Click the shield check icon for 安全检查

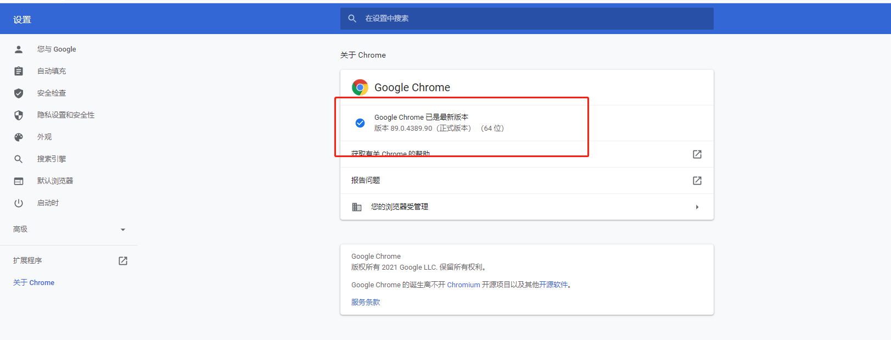(x=19, y=93)
